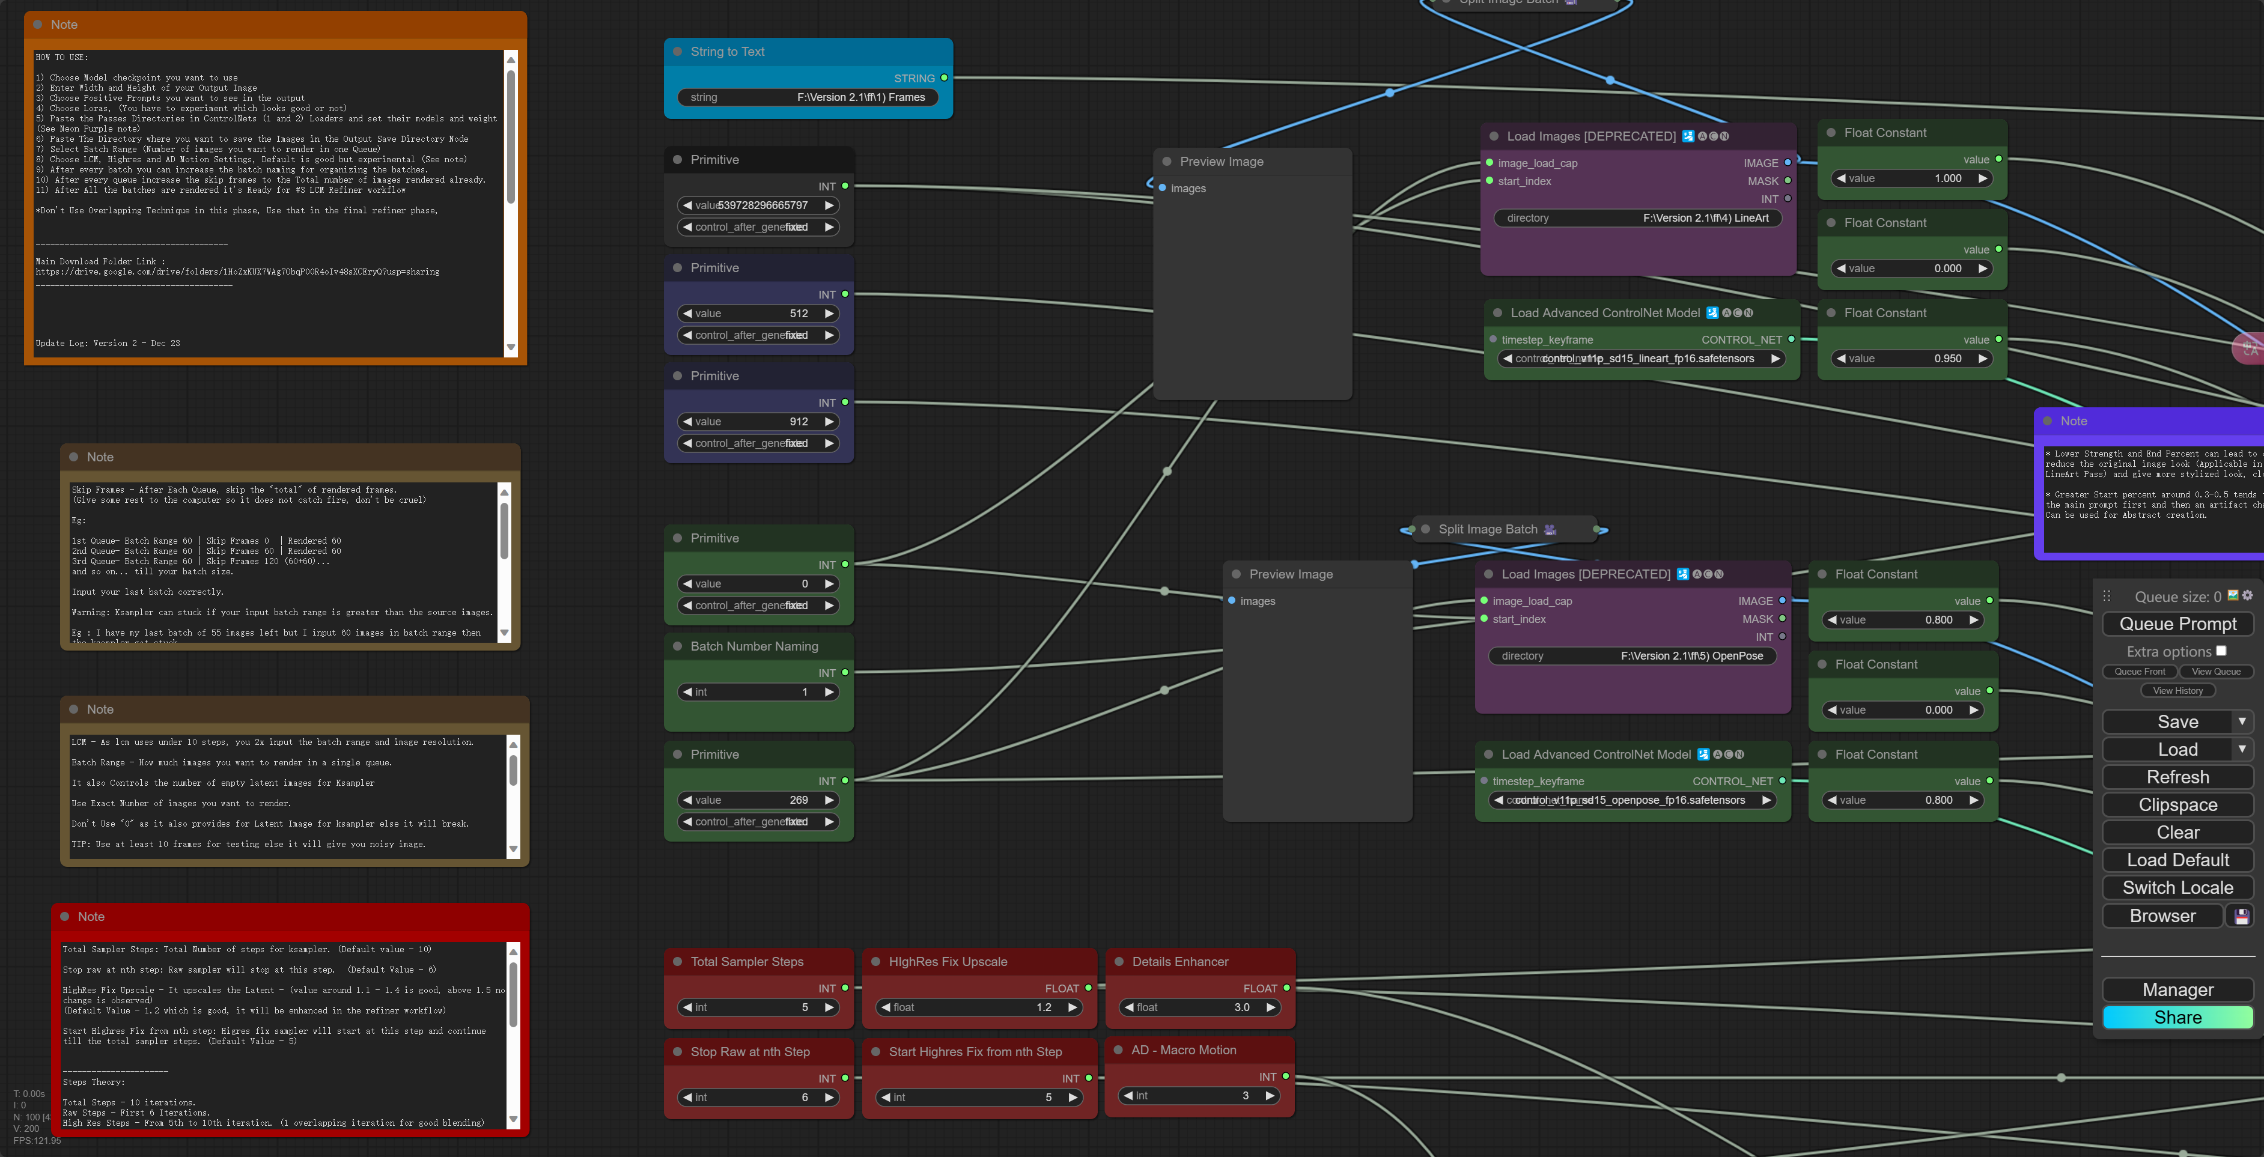Open the Load button dropdown arrow

(x=2242, y=749)
